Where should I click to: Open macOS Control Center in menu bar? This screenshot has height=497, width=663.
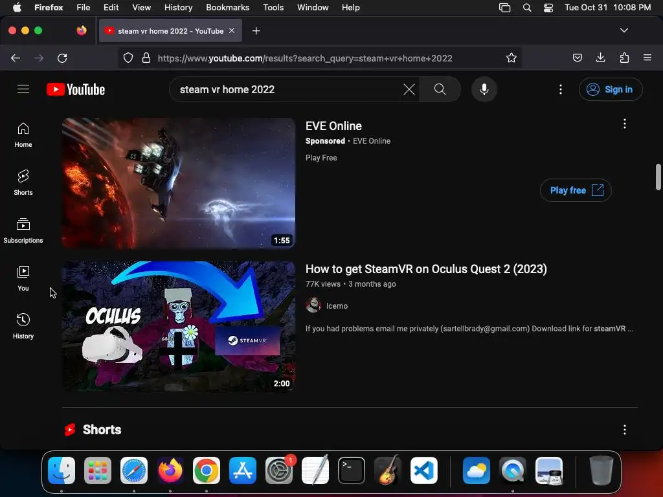pyautogui.click(x=548, y=8)
